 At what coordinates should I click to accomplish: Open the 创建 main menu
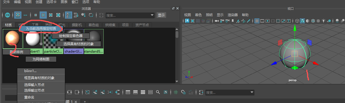coord(39,2)
